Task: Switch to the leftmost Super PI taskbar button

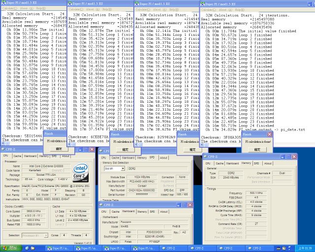Action: coord(59,249)
